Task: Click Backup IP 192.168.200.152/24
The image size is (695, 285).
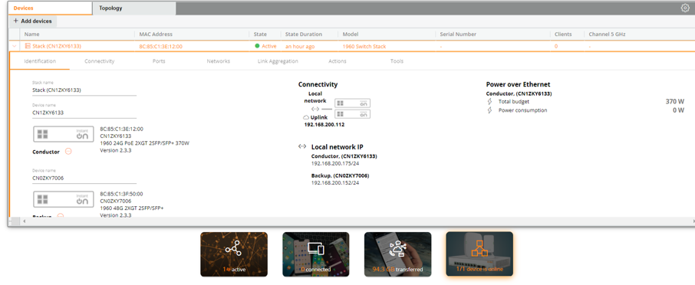Action: coord(335,183)
